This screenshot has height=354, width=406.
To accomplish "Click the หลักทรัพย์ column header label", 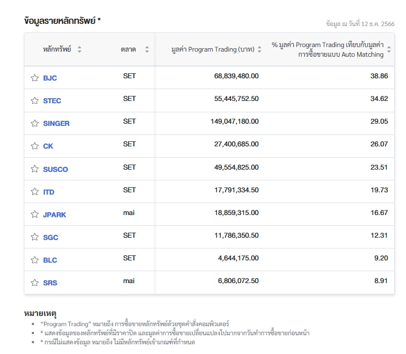I will (57, 49).
